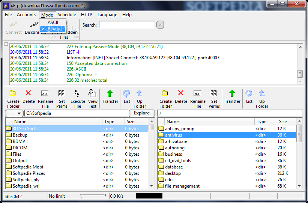Viewport: 308px width, 203px height.
Task: Click the local pane green Transfer arrow
Action: pos(110,93)
